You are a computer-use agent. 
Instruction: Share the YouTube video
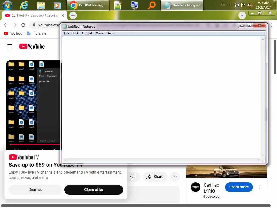[x=155, y=177]
